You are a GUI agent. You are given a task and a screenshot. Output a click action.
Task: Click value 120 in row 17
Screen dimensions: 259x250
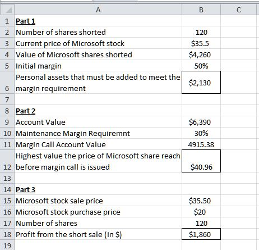[x=201, y=223]
